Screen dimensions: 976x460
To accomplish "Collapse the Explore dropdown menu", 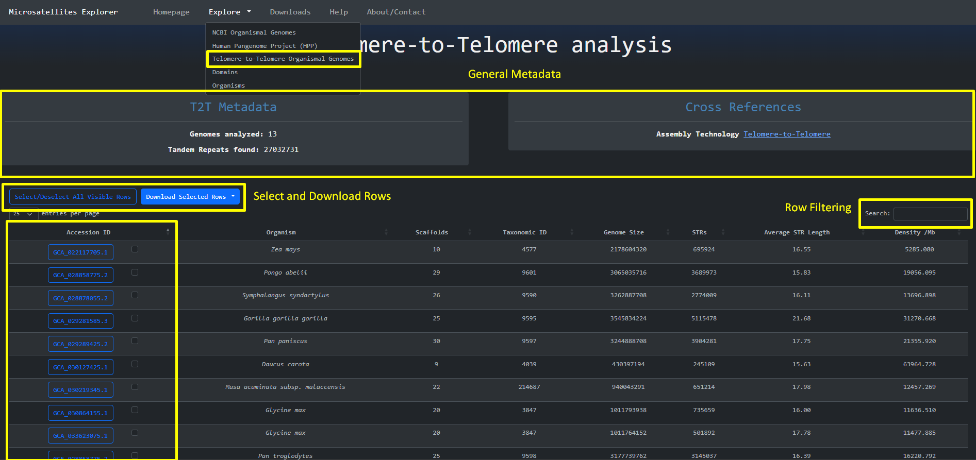I will (229, 12).
